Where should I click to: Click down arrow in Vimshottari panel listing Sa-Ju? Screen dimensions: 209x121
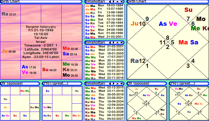[x=121, y=43]
